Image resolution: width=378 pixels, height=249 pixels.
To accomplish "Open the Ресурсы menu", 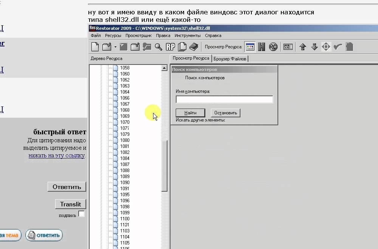I will pyautogui.click(x=113, y=35).
